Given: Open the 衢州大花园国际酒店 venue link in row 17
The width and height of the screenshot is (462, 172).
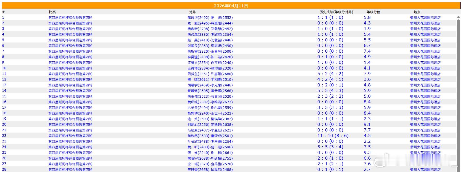Looking at the screenshot, I should tap(425, 108).
